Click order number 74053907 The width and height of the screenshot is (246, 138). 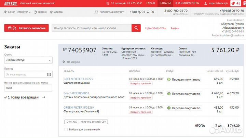(82, 50)
